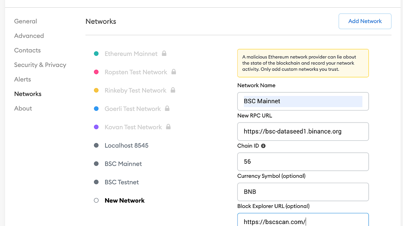
Task: Select BSC Testnet in network list
Action: click(122, 182)
